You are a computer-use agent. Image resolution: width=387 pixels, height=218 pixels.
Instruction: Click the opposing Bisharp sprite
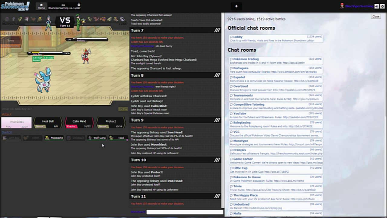tap(86, 56)
